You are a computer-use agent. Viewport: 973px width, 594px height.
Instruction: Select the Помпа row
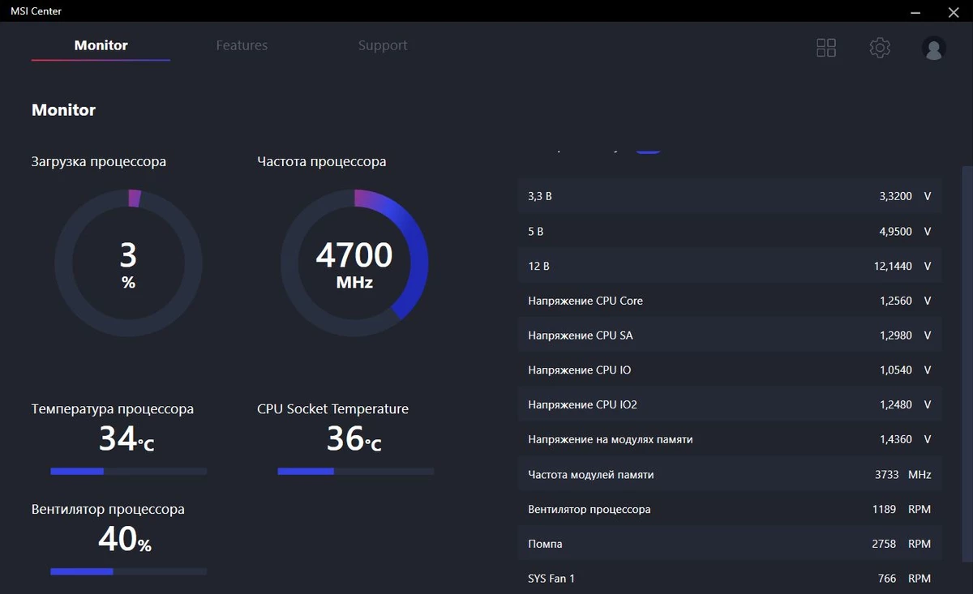[x=730, y=544]
